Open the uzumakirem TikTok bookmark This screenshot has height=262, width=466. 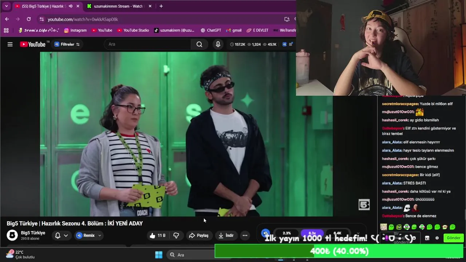(x=174, y=31)
